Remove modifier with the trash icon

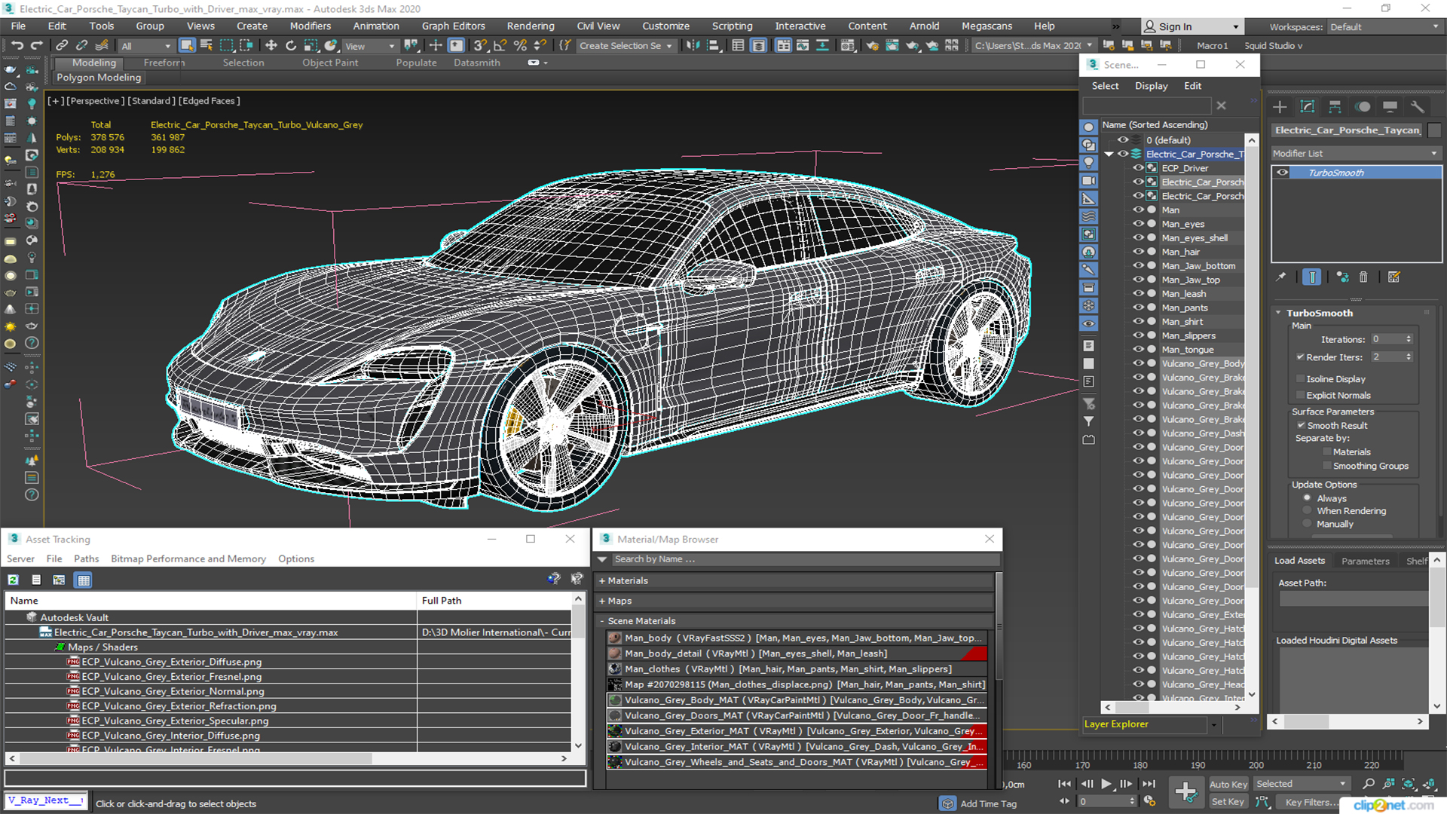1363,277
